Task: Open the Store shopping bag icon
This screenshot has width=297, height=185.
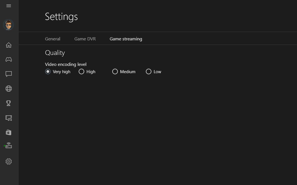Action: click(x=8, y=132)
